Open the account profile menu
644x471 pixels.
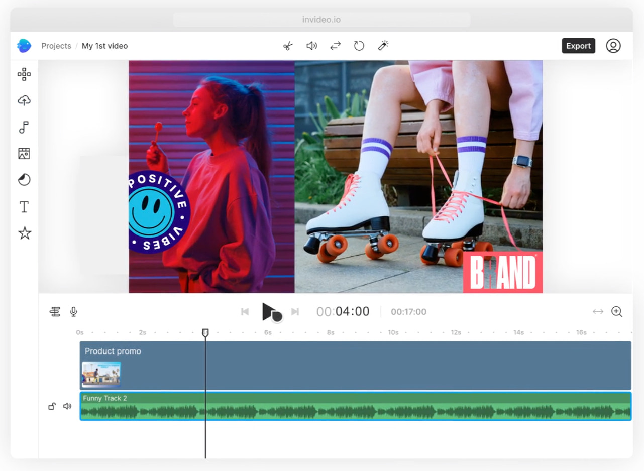tap(613, 46)
